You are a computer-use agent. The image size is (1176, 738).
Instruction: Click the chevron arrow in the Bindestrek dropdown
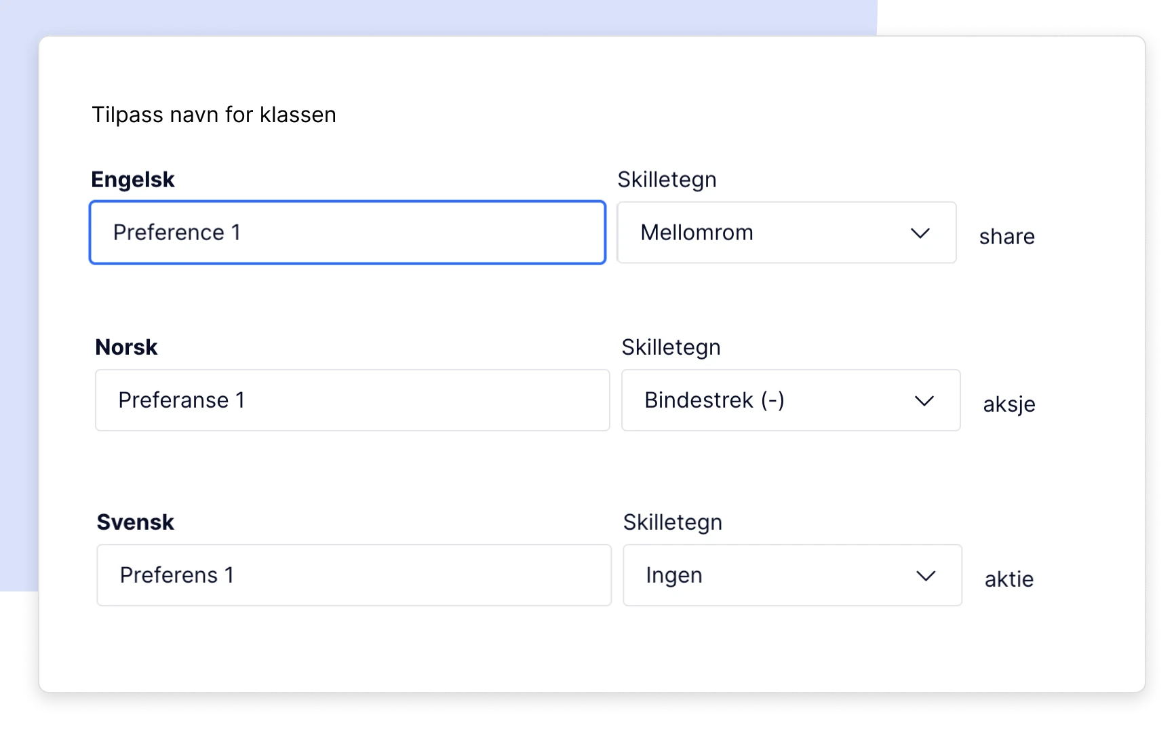(x=924, y=401)
